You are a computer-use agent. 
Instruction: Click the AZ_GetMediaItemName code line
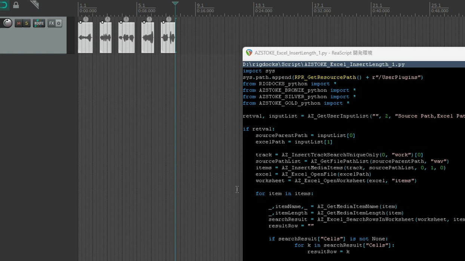click(x=333, y=206)
